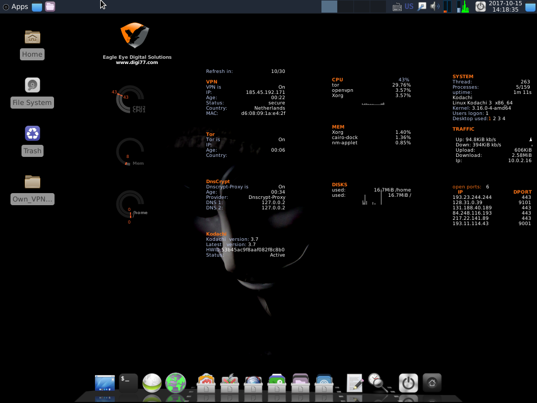This screenshot has height=403, width=537.
Task: Click the HWID value 53b45ac9f8aaf082f8c8b0
Action: pyautogui.click(x=253, y=250)
